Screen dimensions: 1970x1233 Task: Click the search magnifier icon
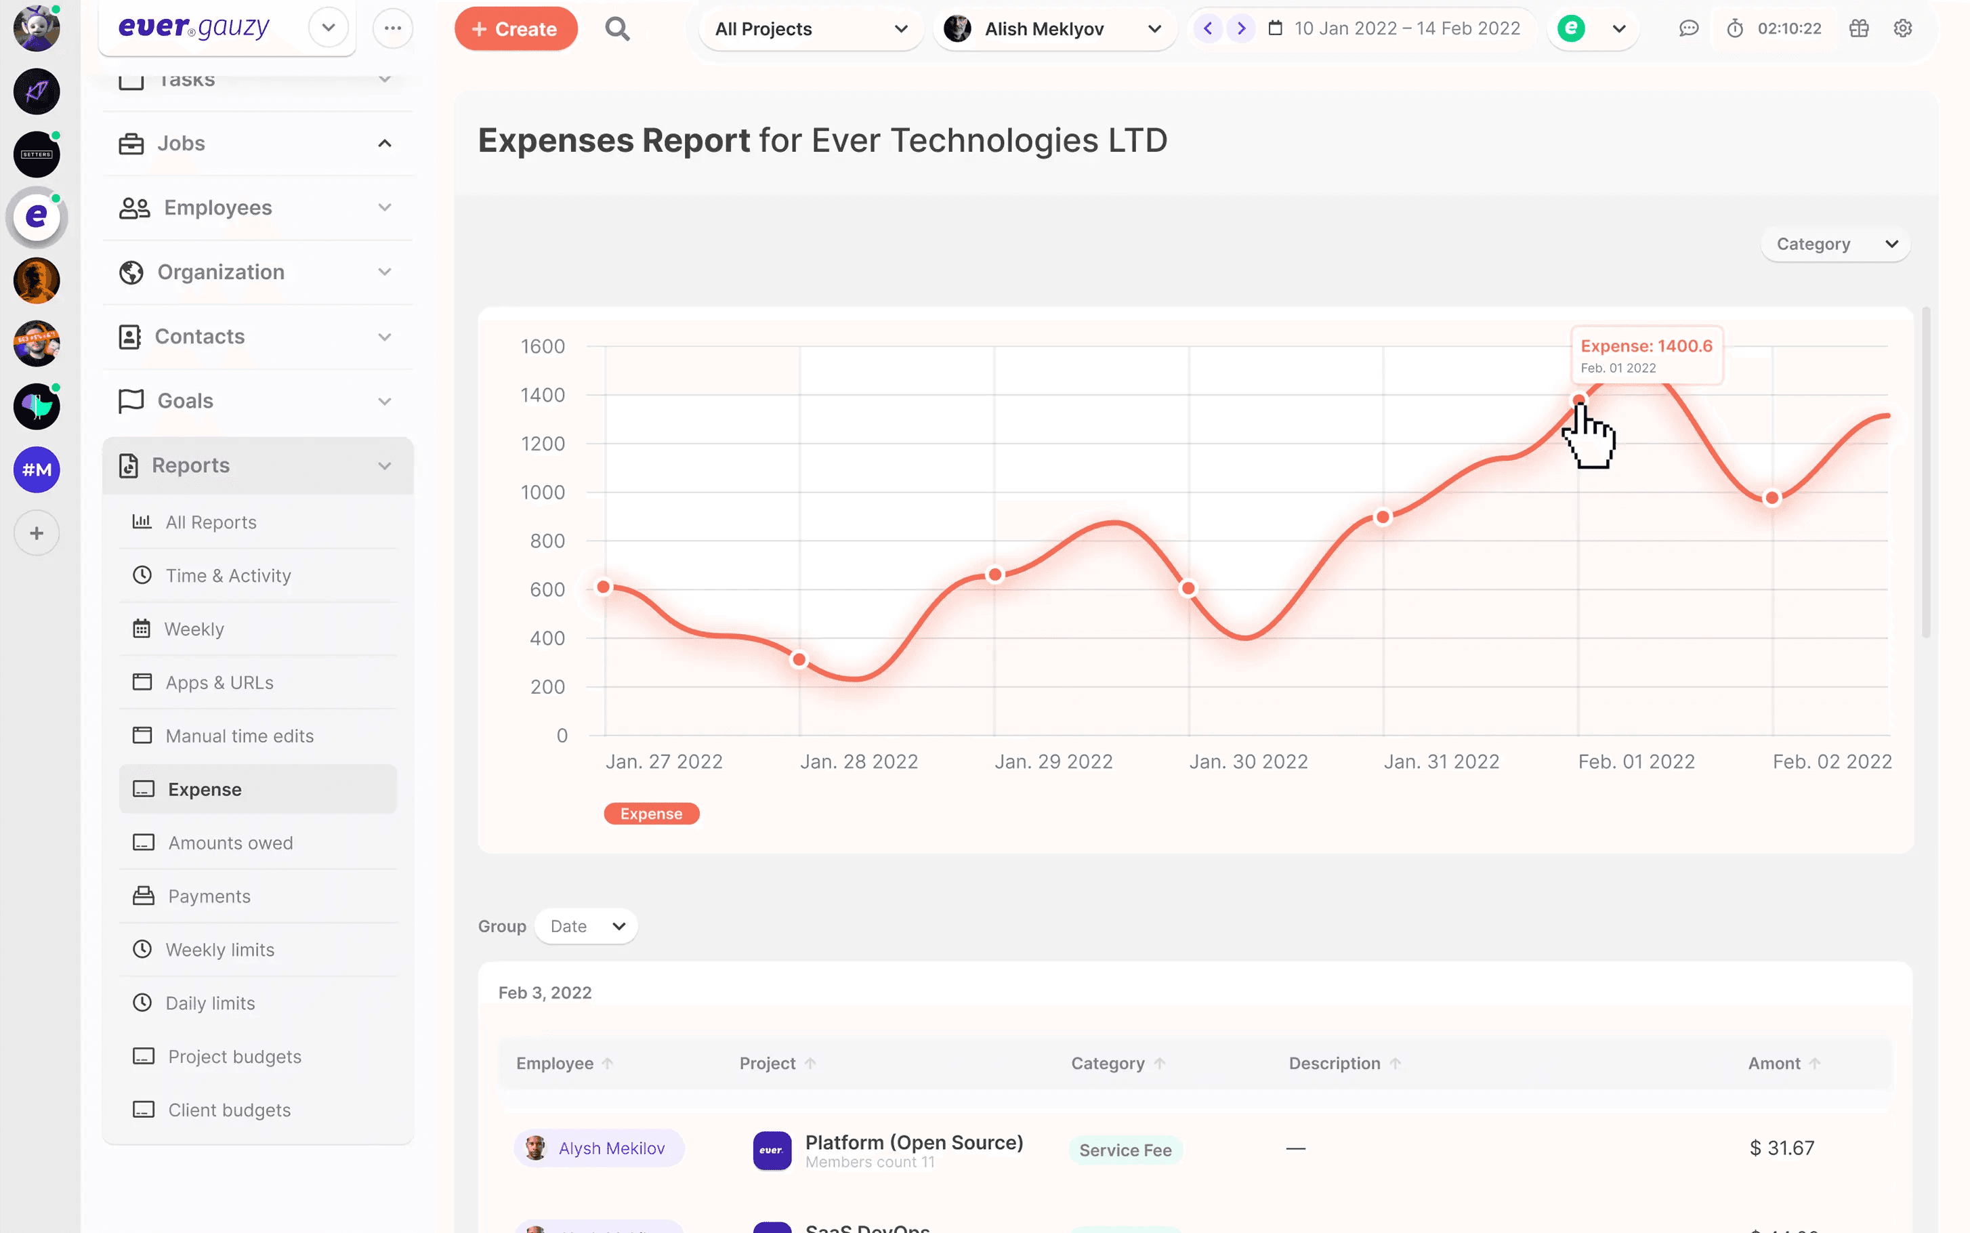point(617,29)
